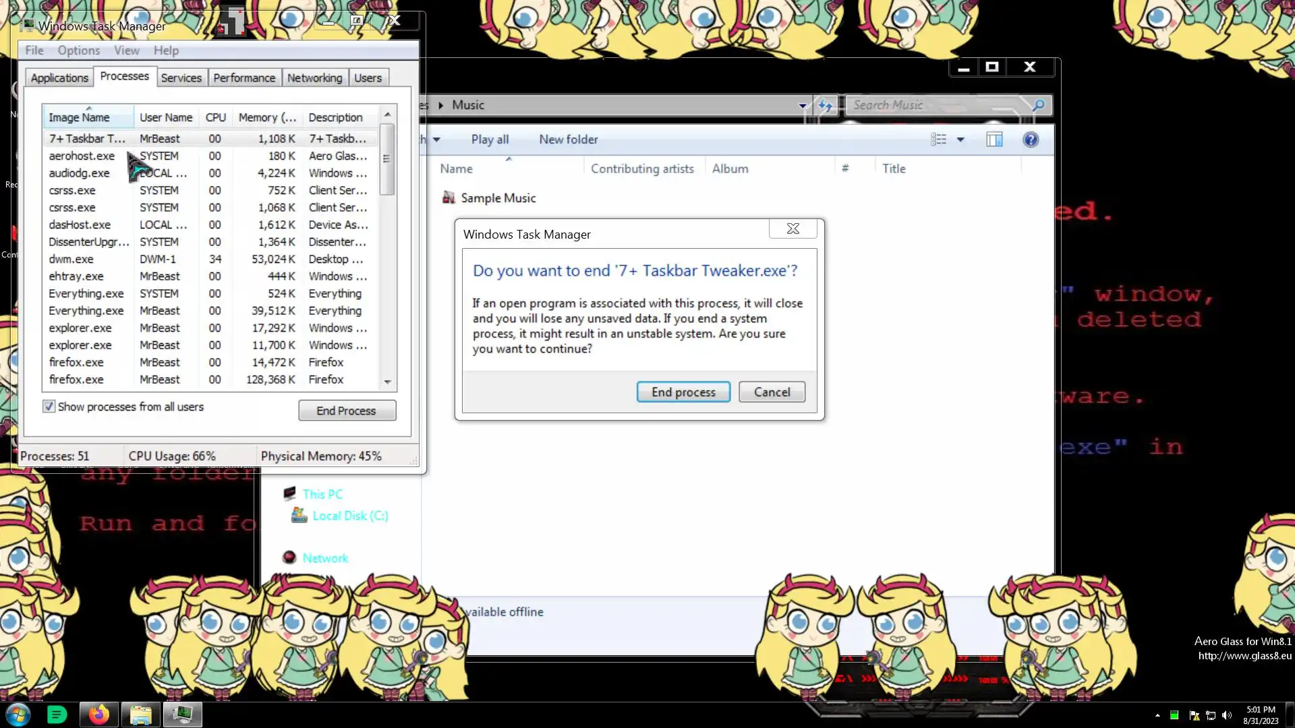Select Local Disk (C:) in navigation pane
The height and width of the screenshot is (728, 1295).
tap(349, 516)
